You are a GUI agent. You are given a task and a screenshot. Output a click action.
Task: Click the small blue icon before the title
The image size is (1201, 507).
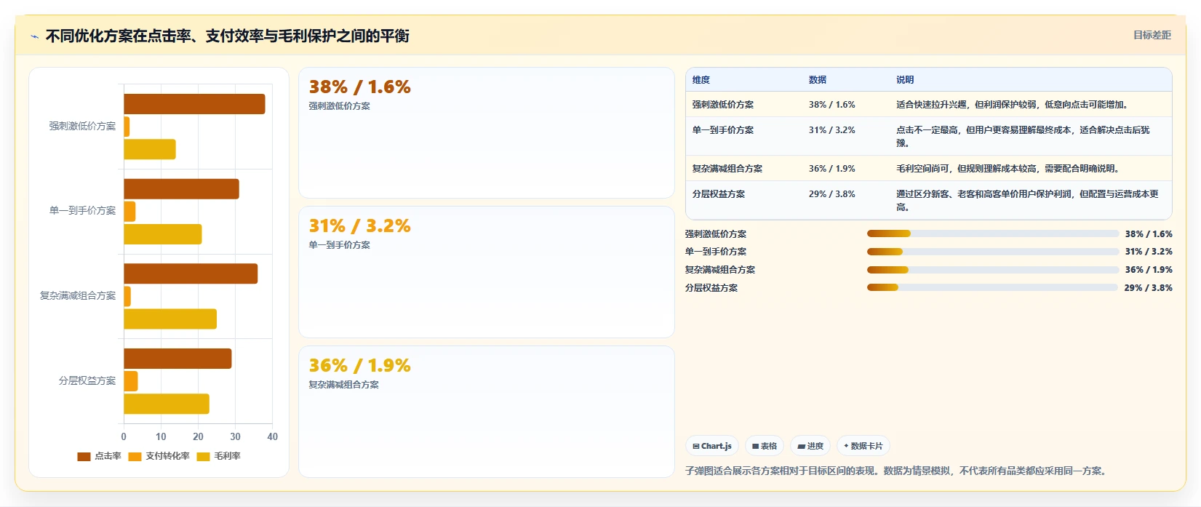[34, 36]
